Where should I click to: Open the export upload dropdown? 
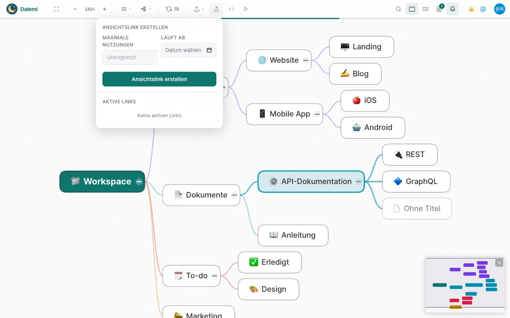(199, 9)
